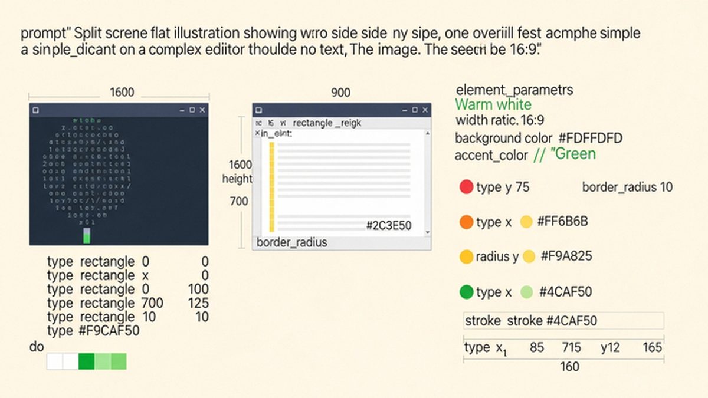Click the orange circle beside 'type x'
Viewport: 708px width, 398px height.
466,222
